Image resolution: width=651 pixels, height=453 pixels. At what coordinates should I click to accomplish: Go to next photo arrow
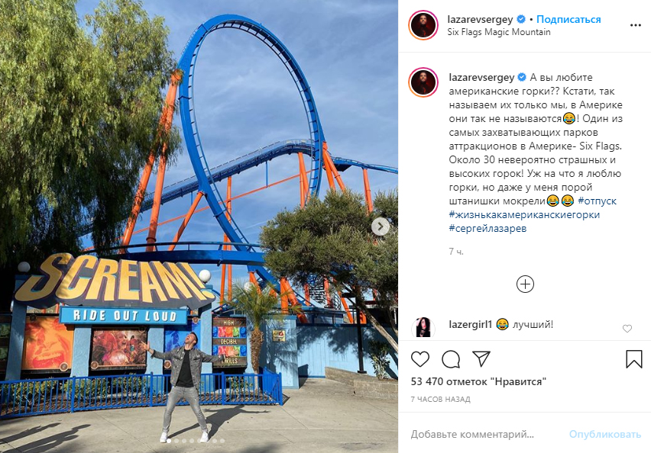(381, 226)
